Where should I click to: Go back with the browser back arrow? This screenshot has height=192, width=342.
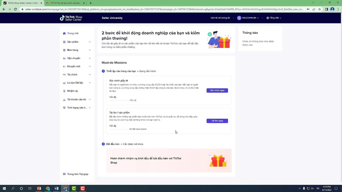pyautogui.click(x=4, y=9)
